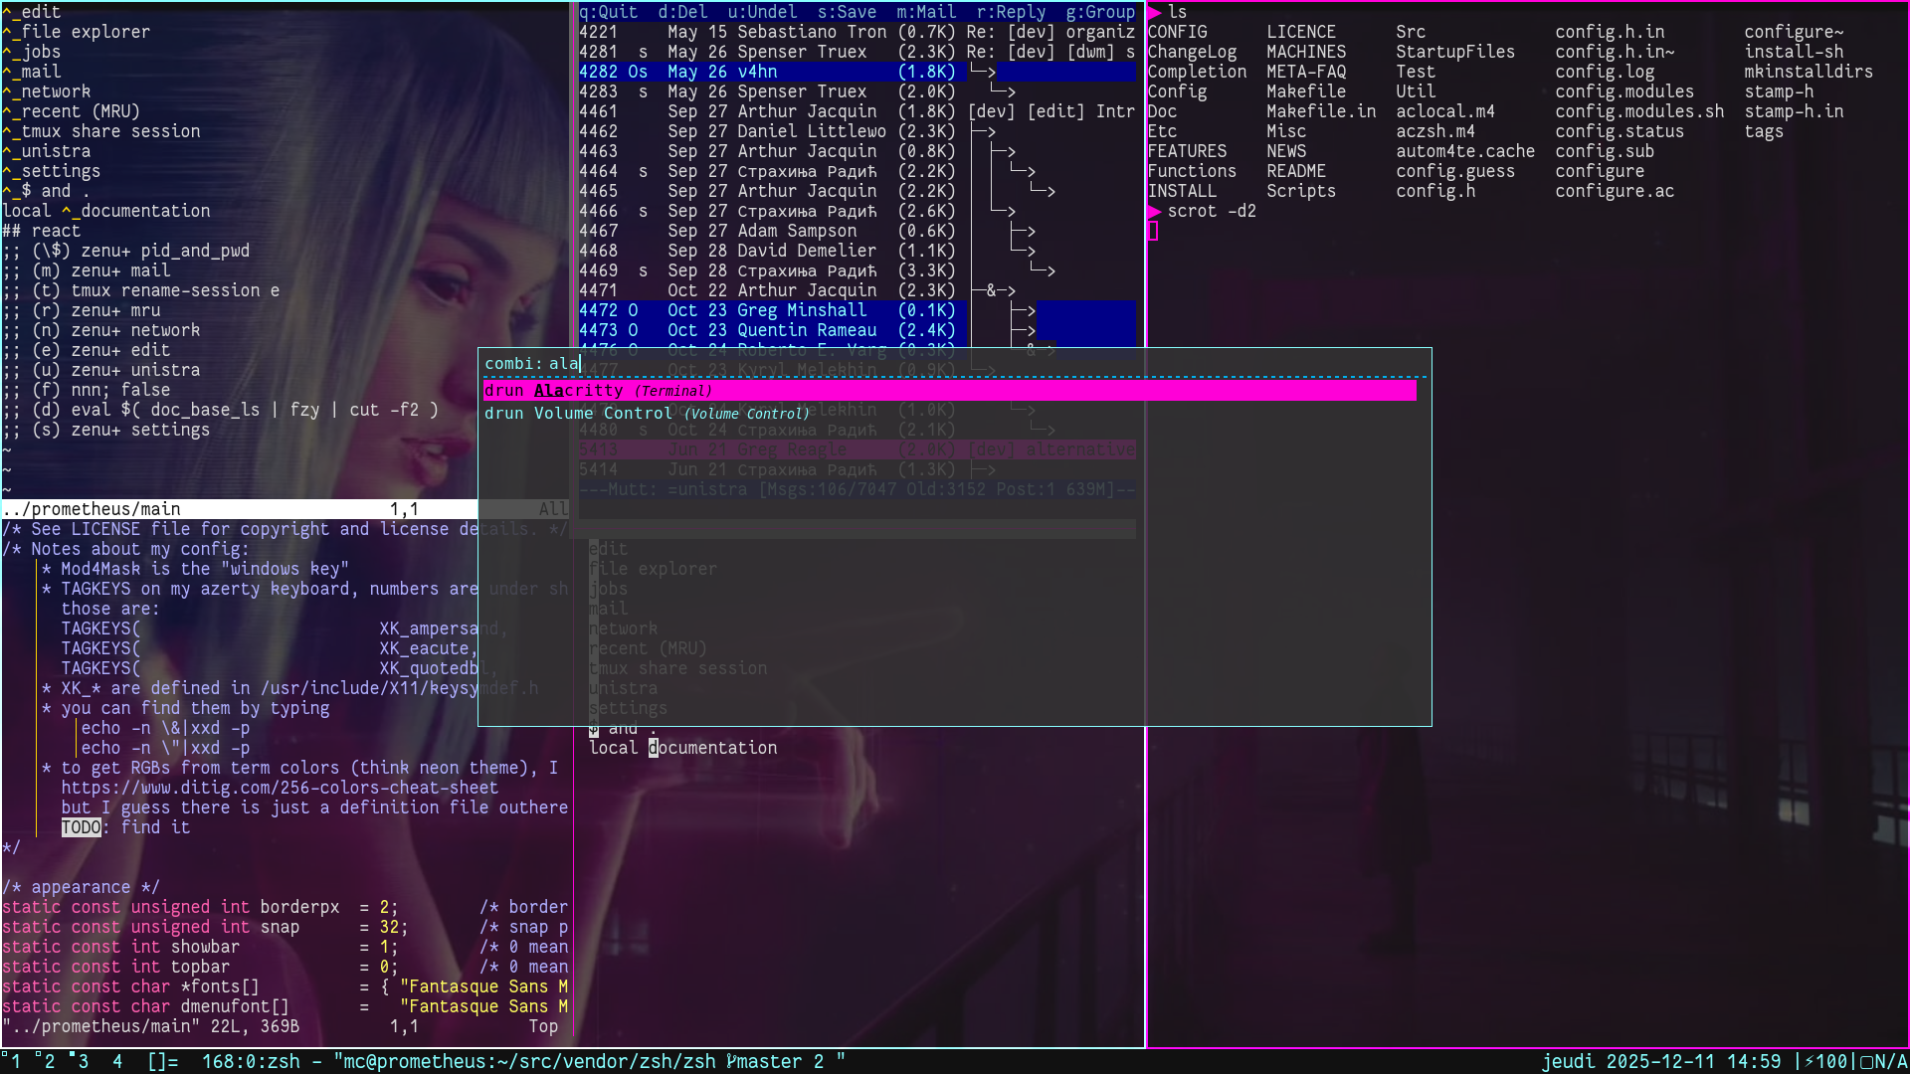Switch to dwm tag 4
1910x1074 pixels.
click(x=117, y=1061)
